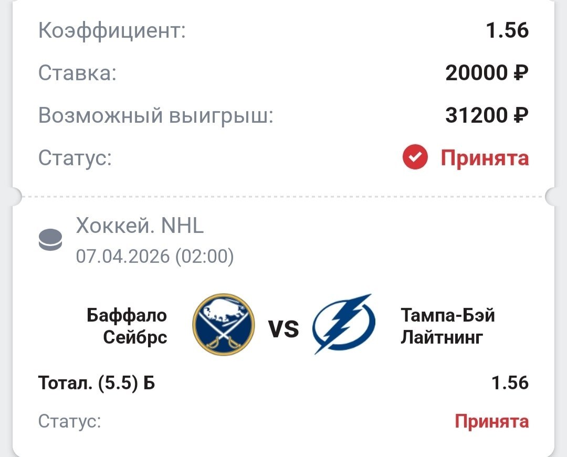This screenshot has height=457, width=567.
Task: Tap the Tampa Bay Lightning logo
Action: click(344, 324)
